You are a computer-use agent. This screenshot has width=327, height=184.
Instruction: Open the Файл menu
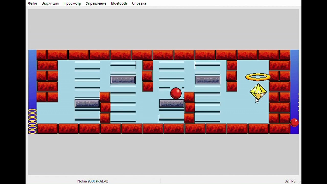coord(32,3)
